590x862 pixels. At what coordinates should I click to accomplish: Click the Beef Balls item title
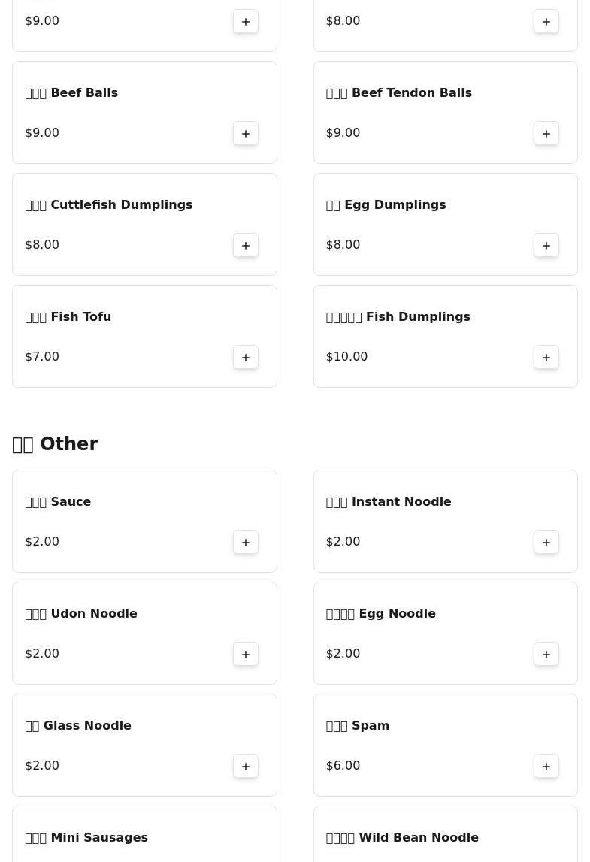point(71,93)
